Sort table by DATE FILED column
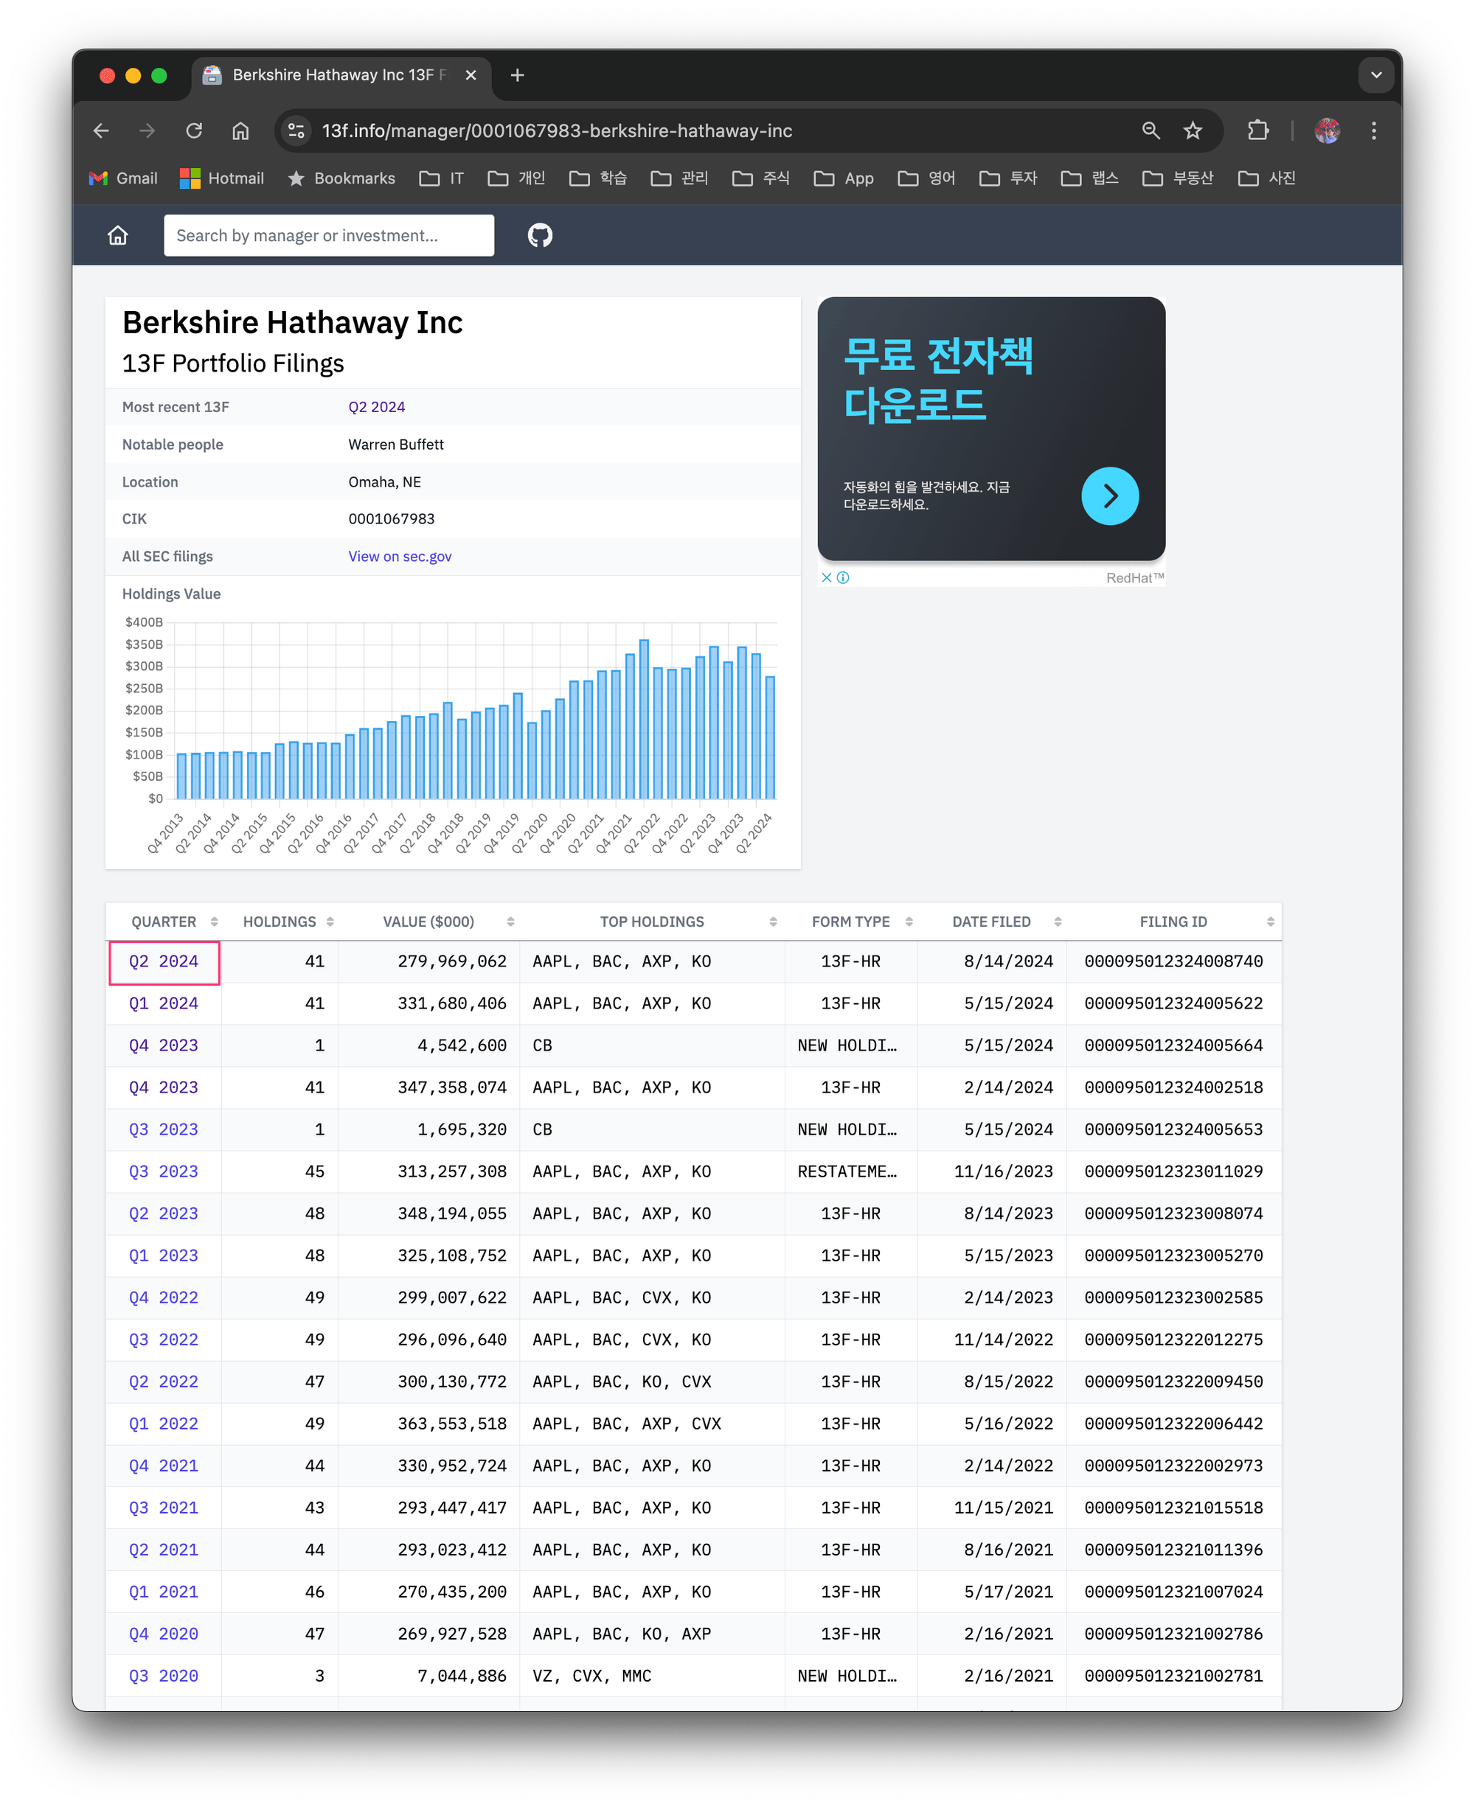1475x1807 pixels. [x=990, y=922]
